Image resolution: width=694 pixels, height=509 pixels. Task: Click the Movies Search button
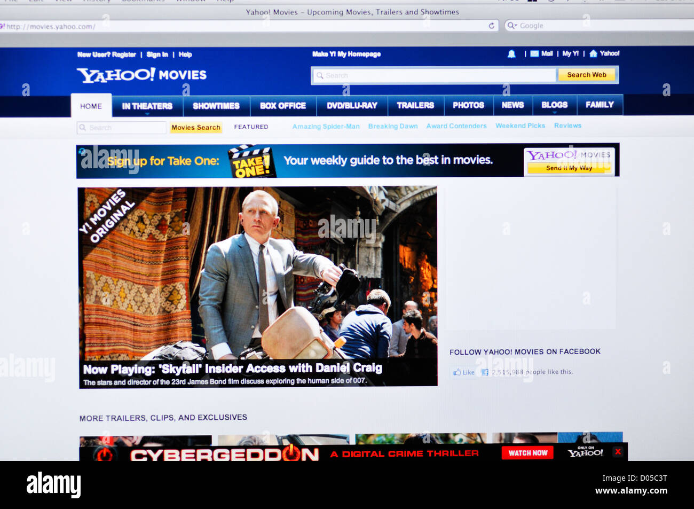[196, 128]
